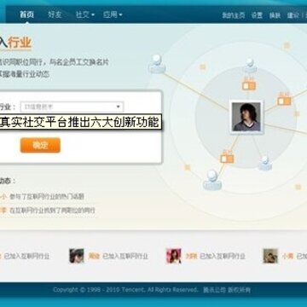Click 腾讯公司 版权所有 in footer
This screenshot has width=307, height=307.
tap(227, 290)
